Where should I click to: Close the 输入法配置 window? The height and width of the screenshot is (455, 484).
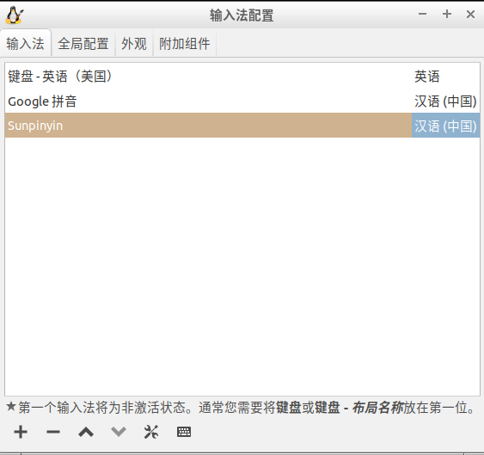(x=470, y=15)
